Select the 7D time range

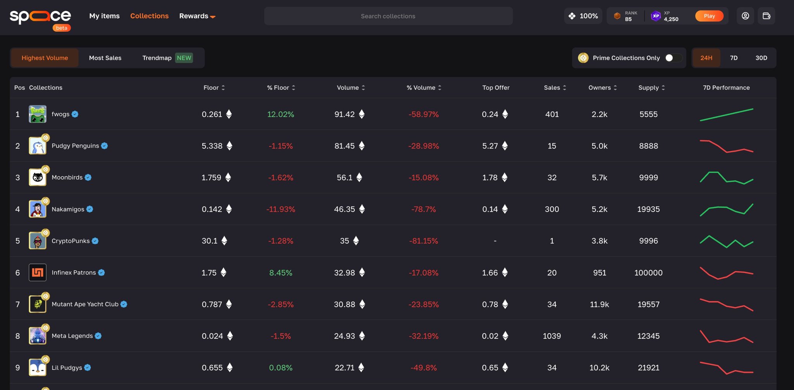click(734, 58)
